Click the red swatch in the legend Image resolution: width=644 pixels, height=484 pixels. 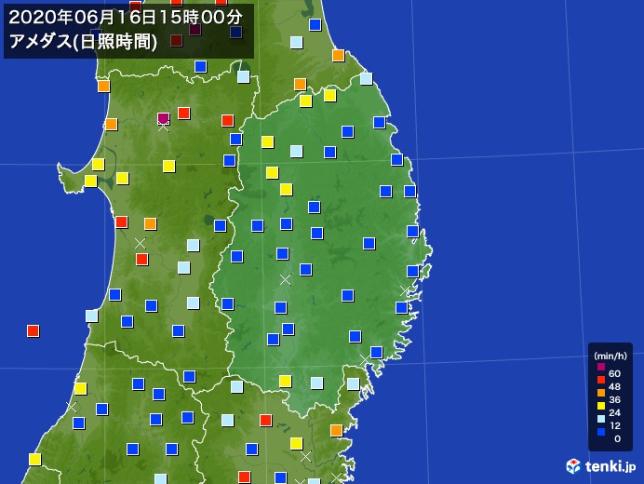601,380
